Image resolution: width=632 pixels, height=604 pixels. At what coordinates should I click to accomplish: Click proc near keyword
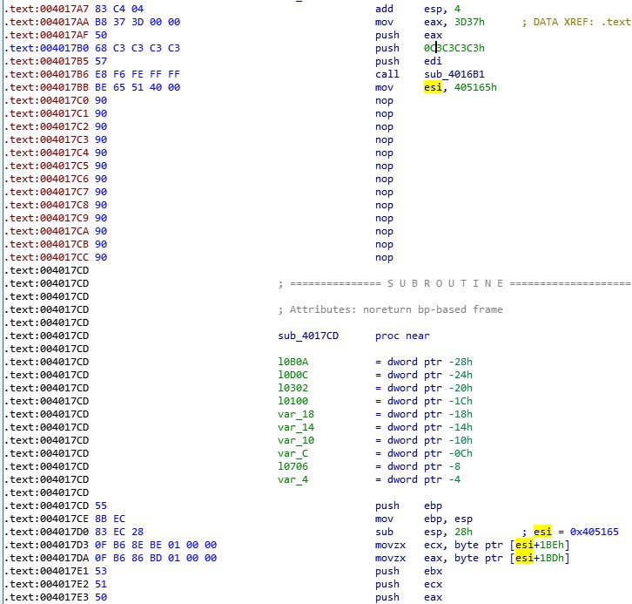(403, 336)
